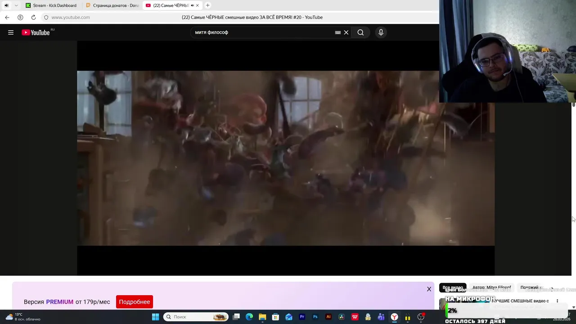The image size is (576, 324).
Task: Click the browser sound indicator icon
Action: click(x=6, y=5)
